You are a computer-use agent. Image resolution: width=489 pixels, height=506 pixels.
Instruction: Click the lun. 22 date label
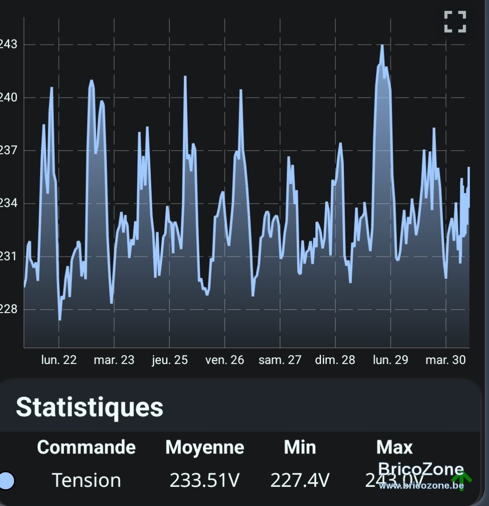coord(59,360)
